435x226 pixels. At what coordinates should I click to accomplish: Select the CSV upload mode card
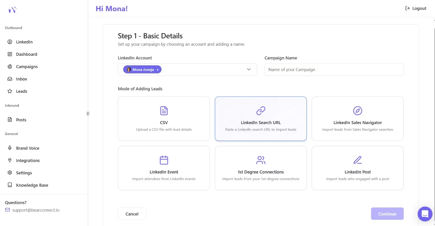tap(164, 119)
